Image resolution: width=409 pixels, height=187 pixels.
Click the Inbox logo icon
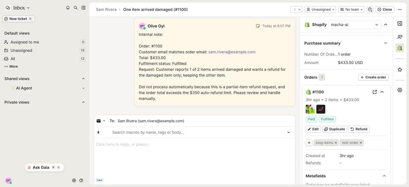pyautogui.click(x=8, y=8)
